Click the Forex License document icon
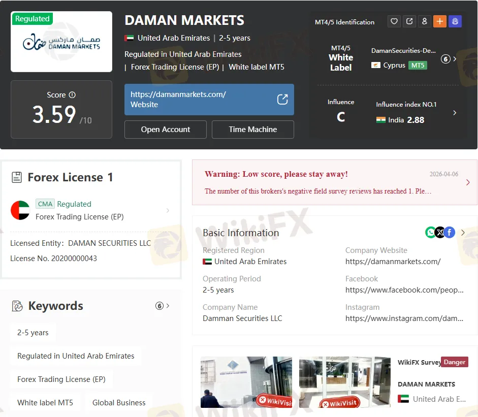This screenshot has width=478, height=417. tap(17, 177)
